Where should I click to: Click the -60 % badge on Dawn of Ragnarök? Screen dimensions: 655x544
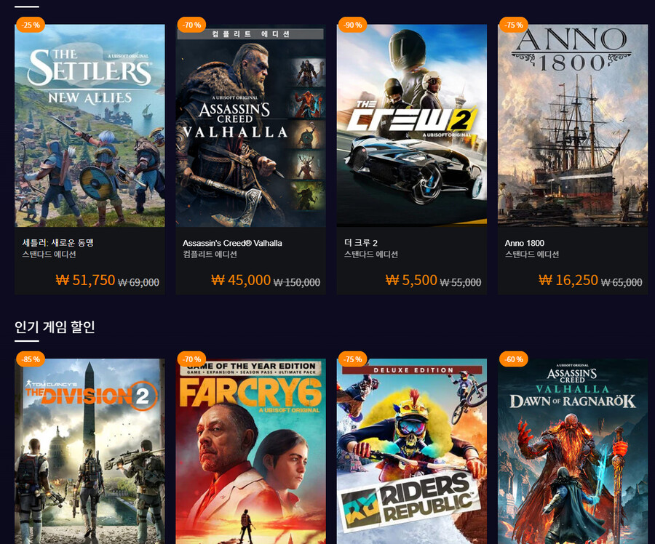click(513, 359)
